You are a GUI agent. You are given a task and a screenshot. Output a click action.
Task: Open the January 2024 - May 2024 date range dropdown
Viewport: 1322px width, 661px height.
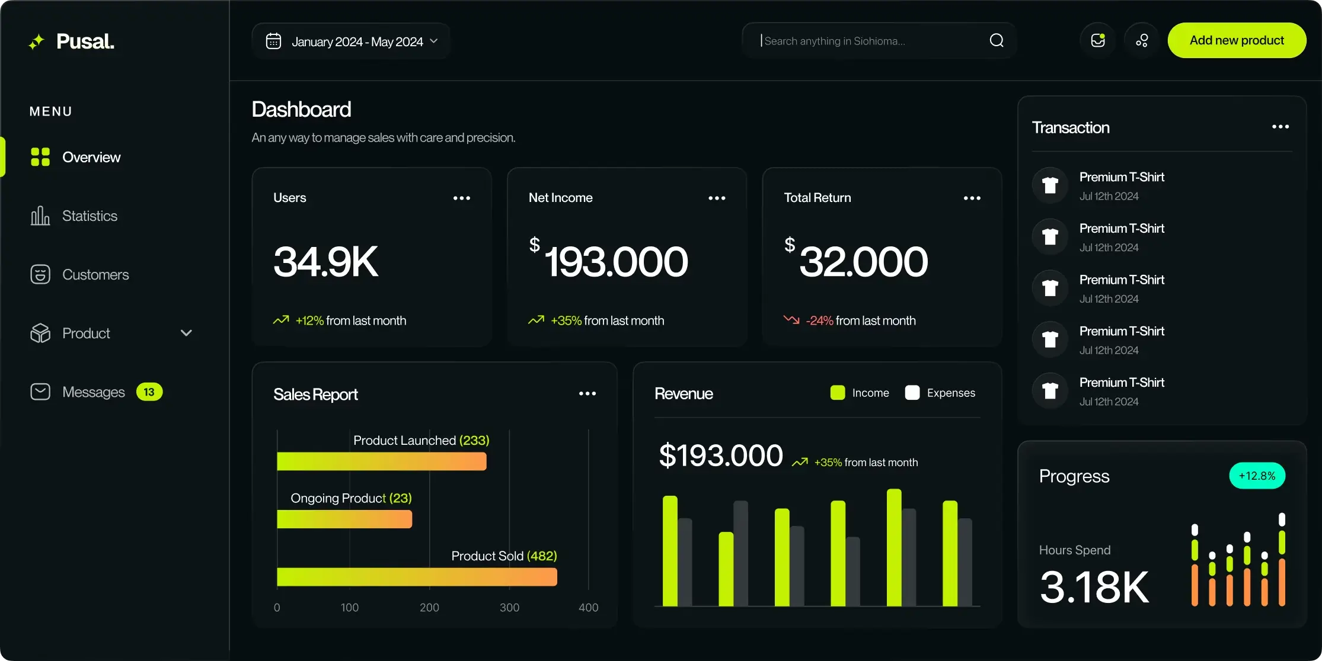coord(351,41)
